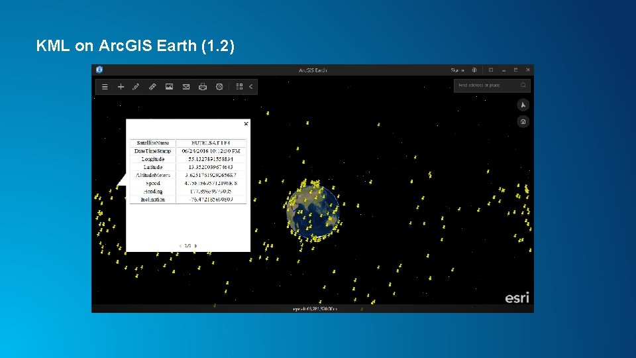This screenshot has height=358, width=636.
Task: Click the help icon beside Sign in
Action: 474,70
